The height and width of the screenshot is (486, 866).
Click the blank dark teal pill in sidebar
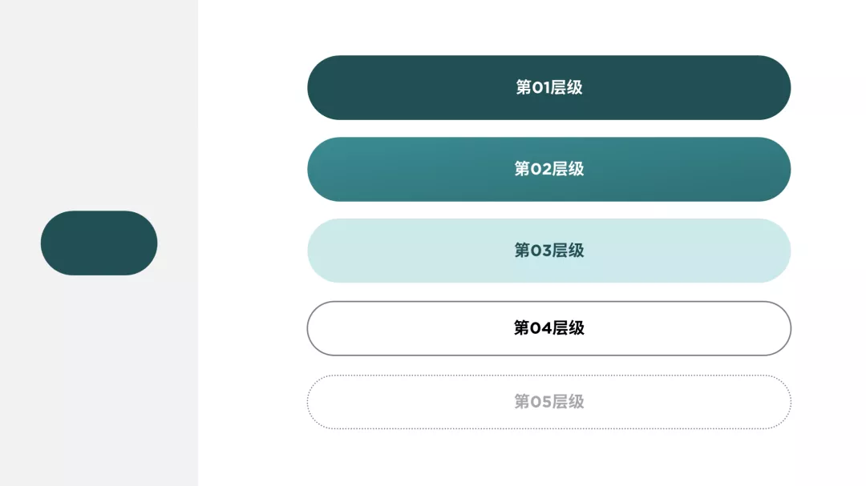(x=99, y=243)
